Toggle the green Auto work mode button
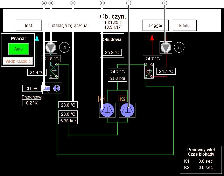This screenshot has height=176, width=224. (x=19, y=49)
